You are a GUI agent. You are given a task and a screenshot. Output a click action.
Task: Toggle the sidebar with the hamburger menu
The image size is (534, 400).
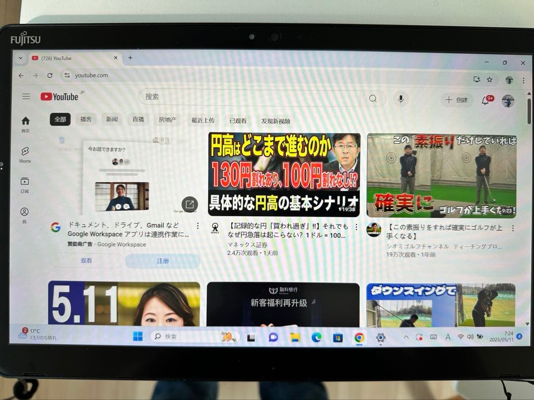tap(26, 96)
